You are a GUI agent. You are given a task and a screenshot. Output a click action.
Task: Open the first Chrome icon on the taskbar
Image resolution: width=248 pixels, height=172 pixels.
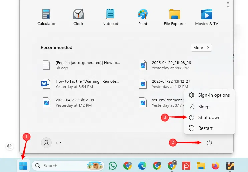click(128, 166)
